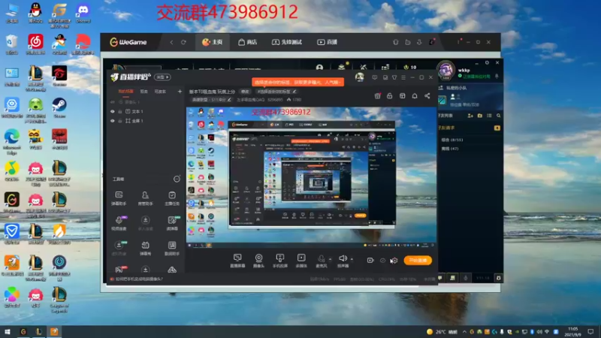Viewport: 601px width, 338px height.
Task: Open the streamer avatar in streaming app
Action: click(x=360, y=77)
